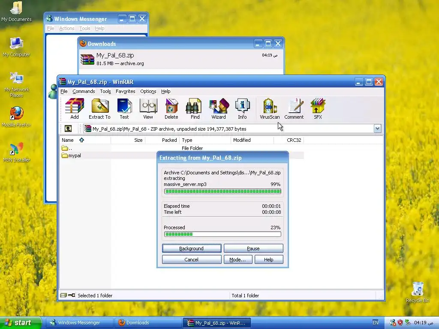Click massive_server.mp3 filename in dialog
The image size is (439, 329).
[185, 184]
